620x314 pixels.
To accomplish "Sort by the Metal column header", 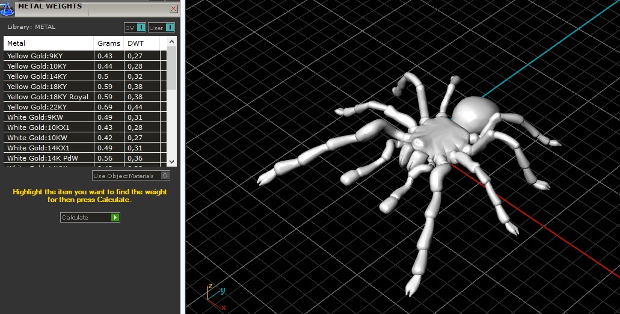I will pos(48,43).
